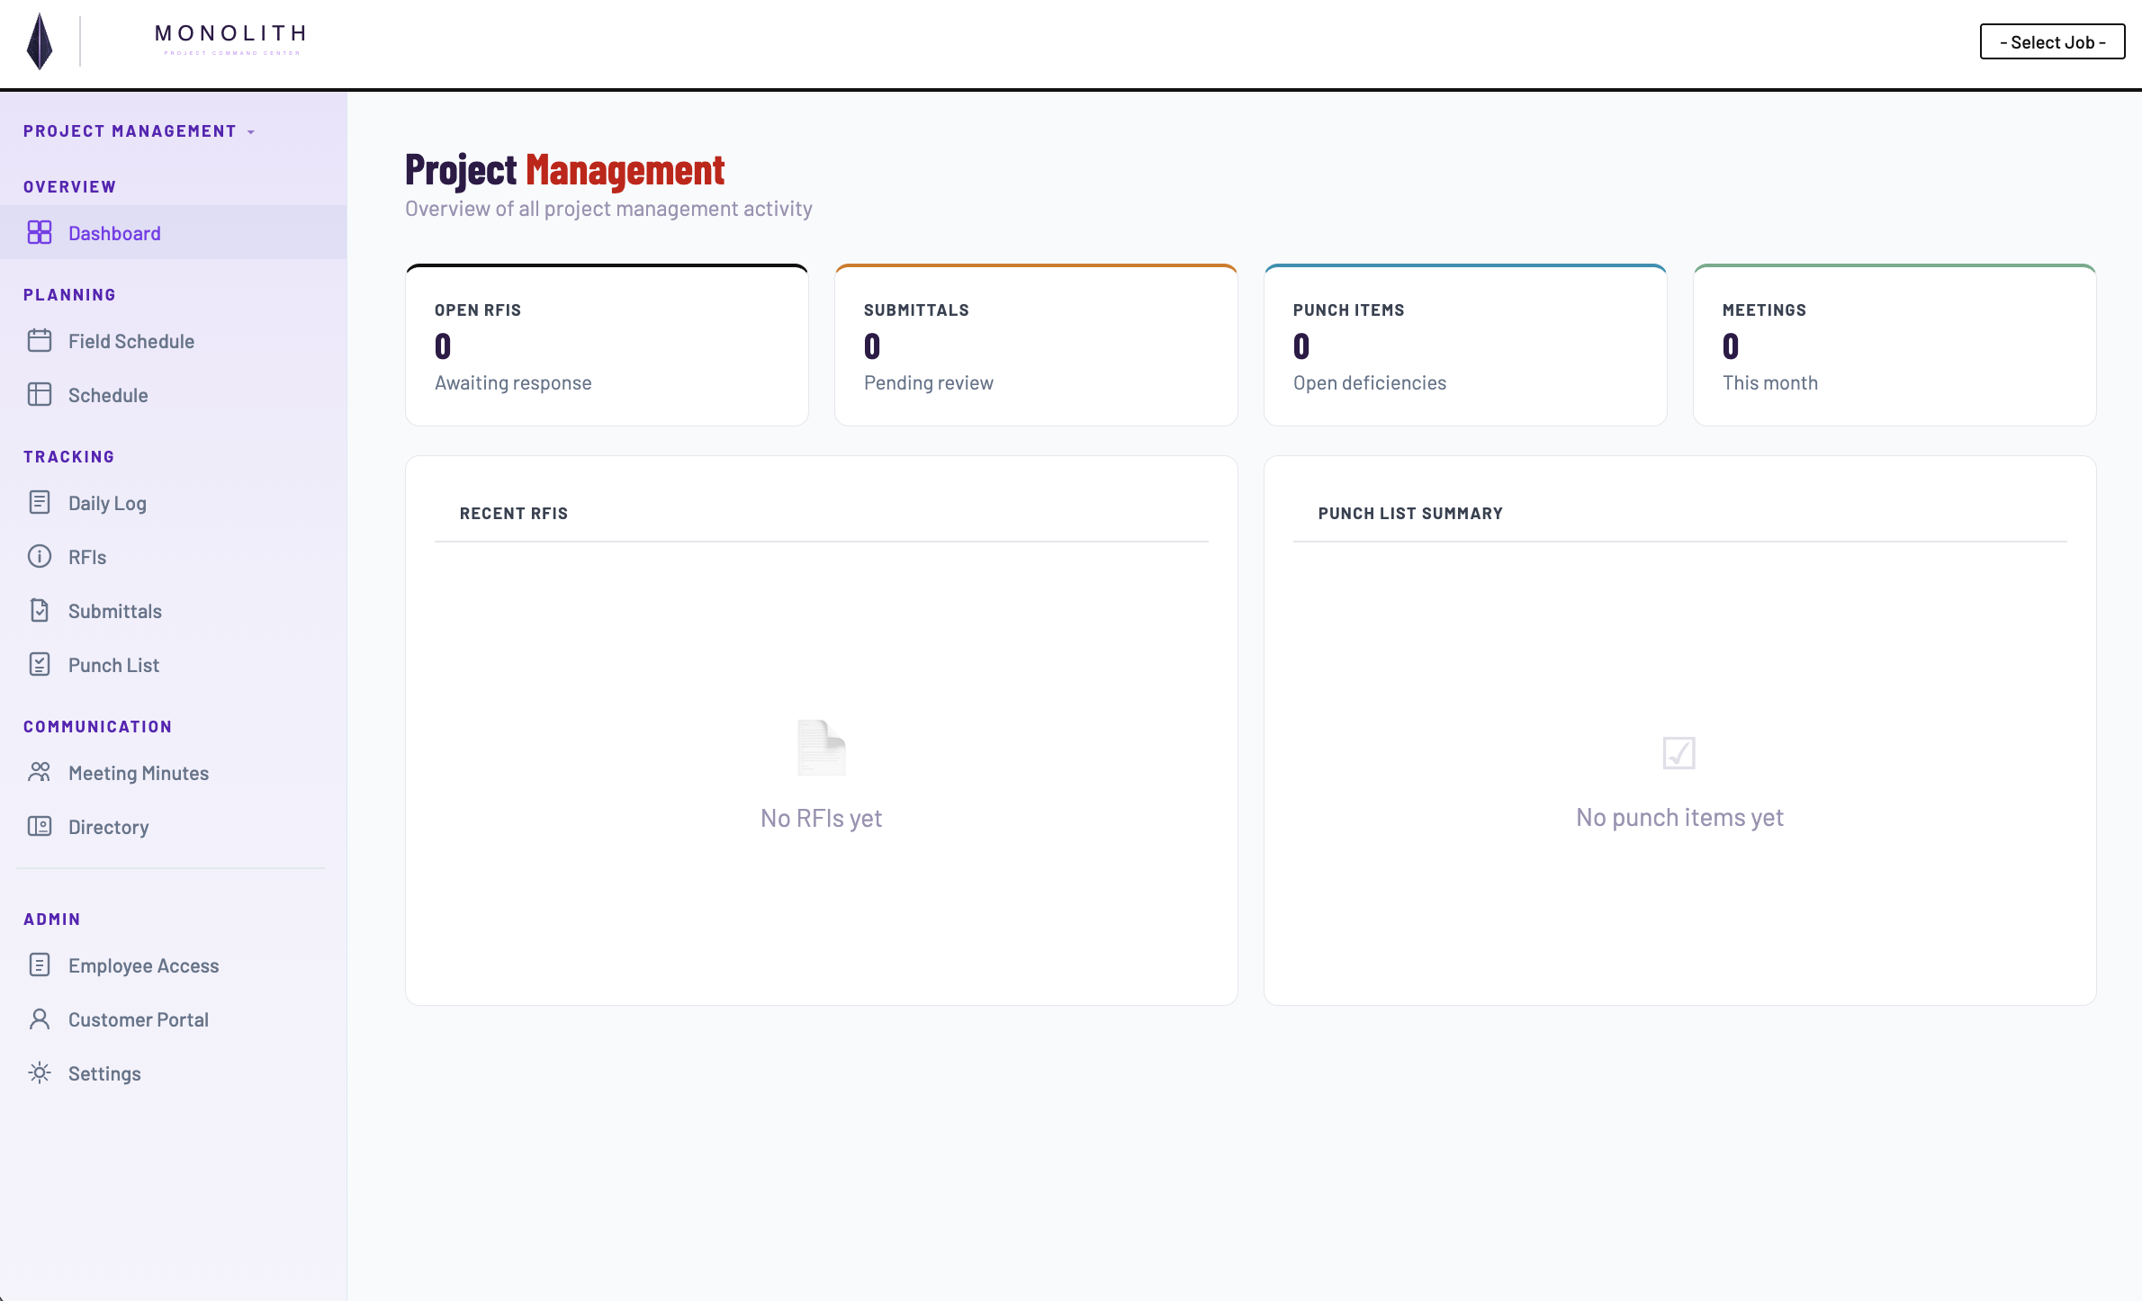The image size is (2142, 1301).
Task: Open the Employee Access page
Action: (x=144, y=965)
